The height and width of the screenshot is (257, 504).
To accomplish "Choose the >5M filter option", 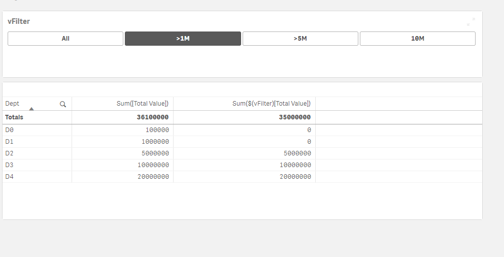I will tap(300, 39).
